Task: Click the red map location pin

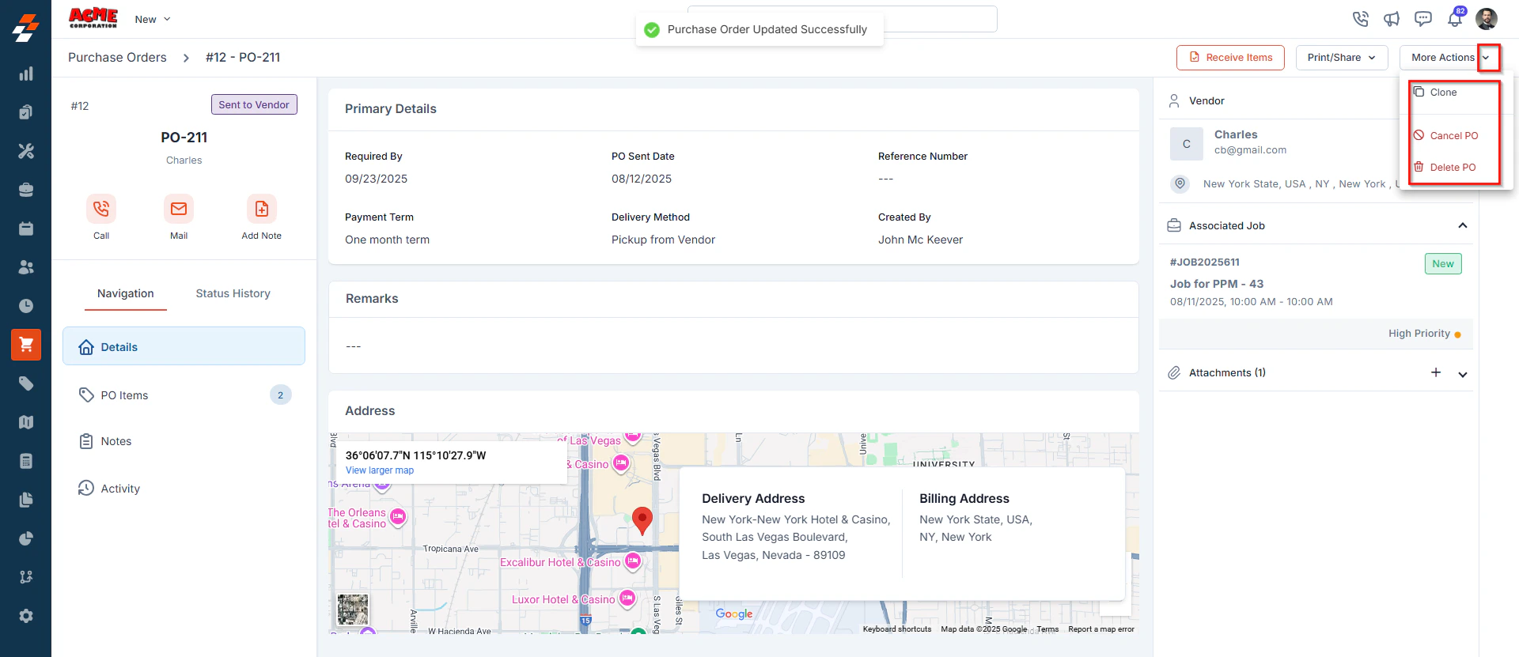Action: click(642, 520)
